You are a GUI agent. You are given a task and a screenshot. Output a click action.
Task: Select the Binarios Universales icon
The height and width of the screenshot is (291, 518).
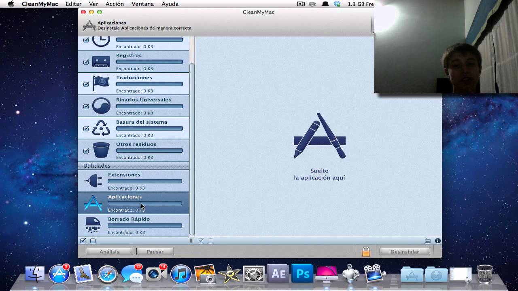[101, 106]
